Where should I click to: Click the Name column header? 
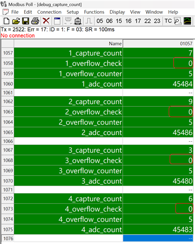pyautogui.click(x=68, y=44)
